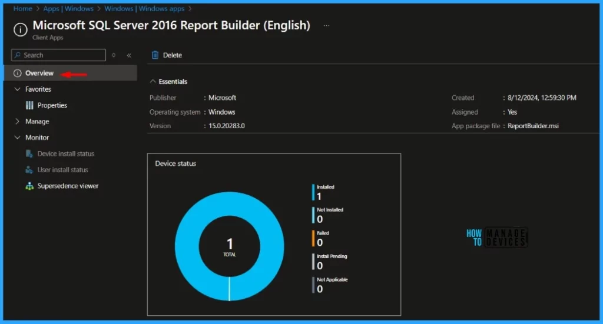The height and width of the screenshot is (324, 603).
Task: Click the Operating system value Windows
Action: click(221, 112)
